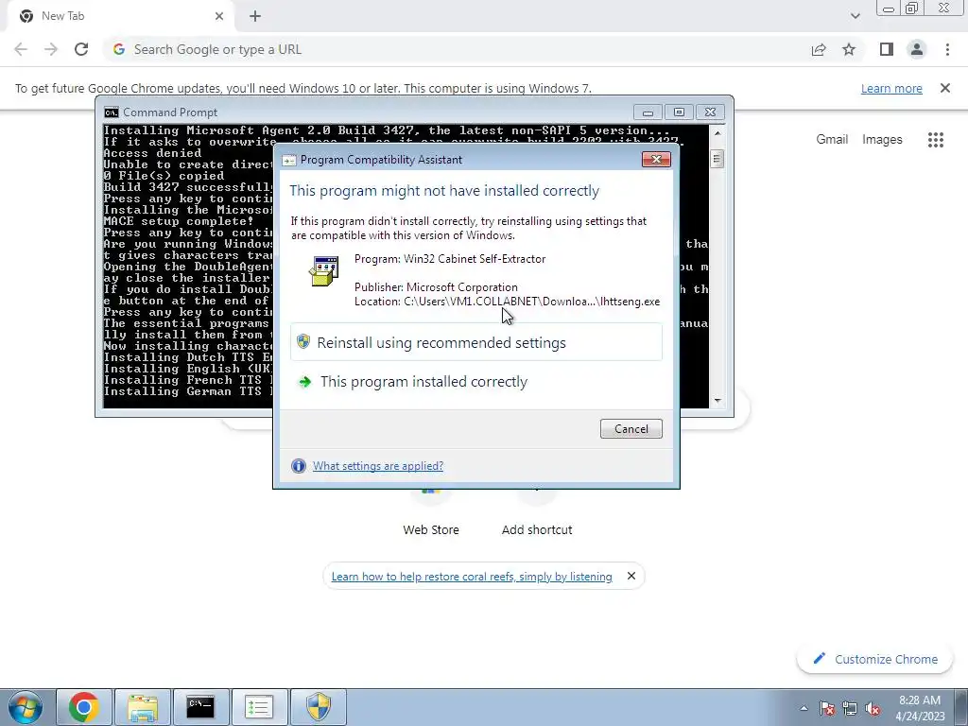Click Command Prompt scrollbar up arrow
Viewport: 968px width, 726px height.
[717, 132]
